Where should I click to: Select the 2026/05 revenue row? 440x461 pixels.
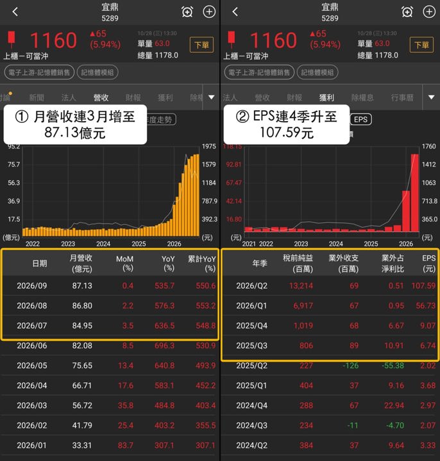pos(110,366)
